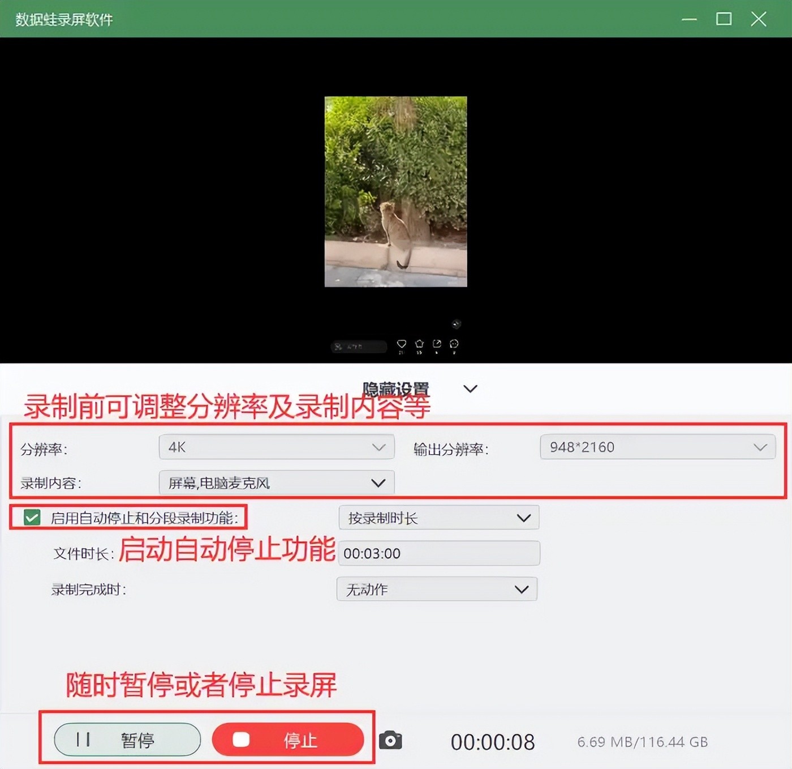This screenshot has width=792, height=769.
Task: Click the heart like icon in preview
Action: [x=402, y=344]
